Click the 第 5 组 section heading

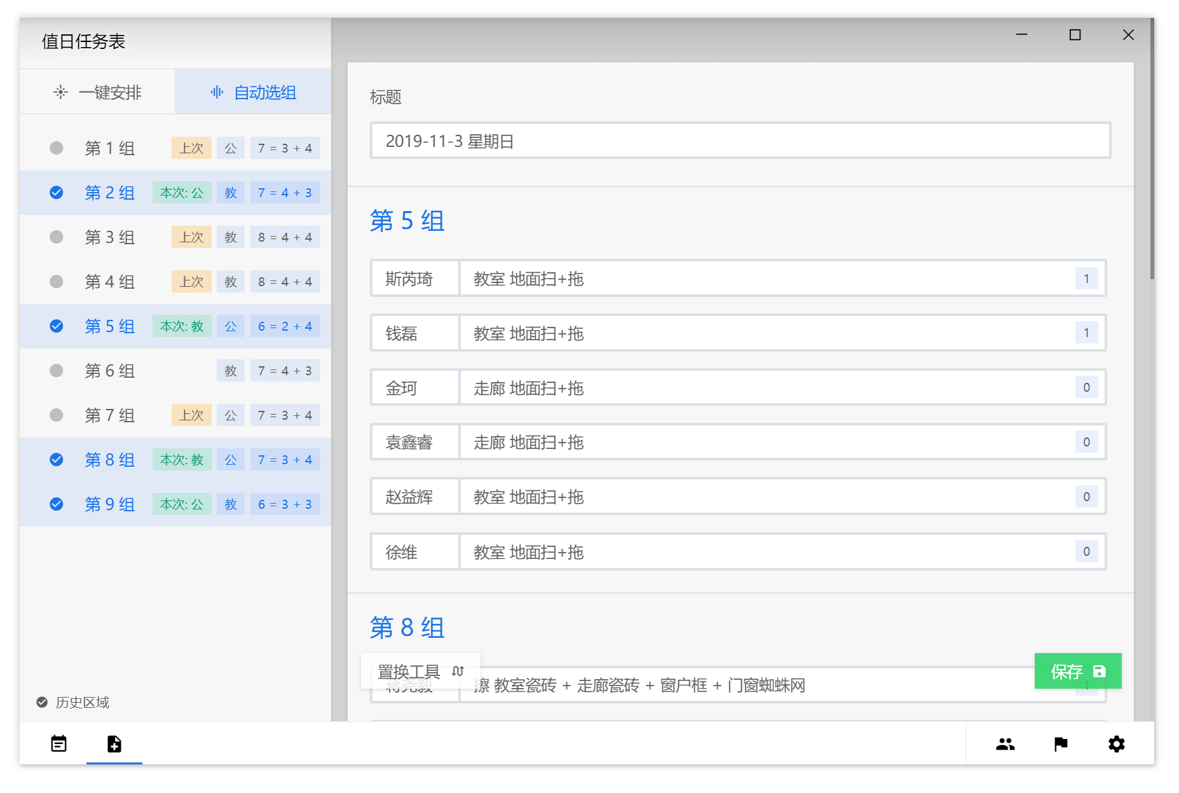[407, 221]
